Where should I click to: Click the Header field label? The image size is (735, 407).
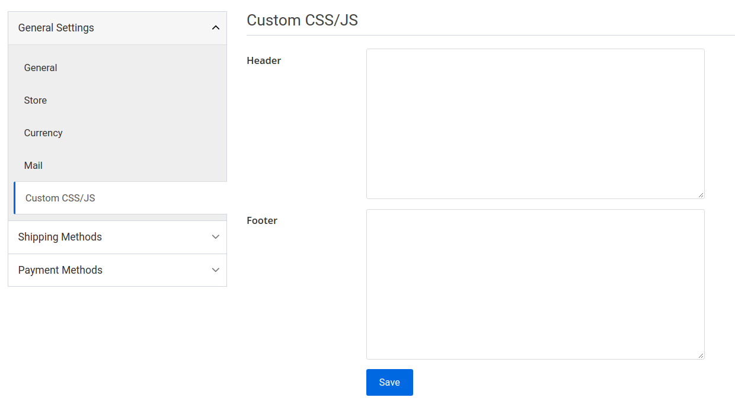pos(264,60)
